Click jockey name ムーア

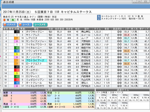[x=85, y=38]
